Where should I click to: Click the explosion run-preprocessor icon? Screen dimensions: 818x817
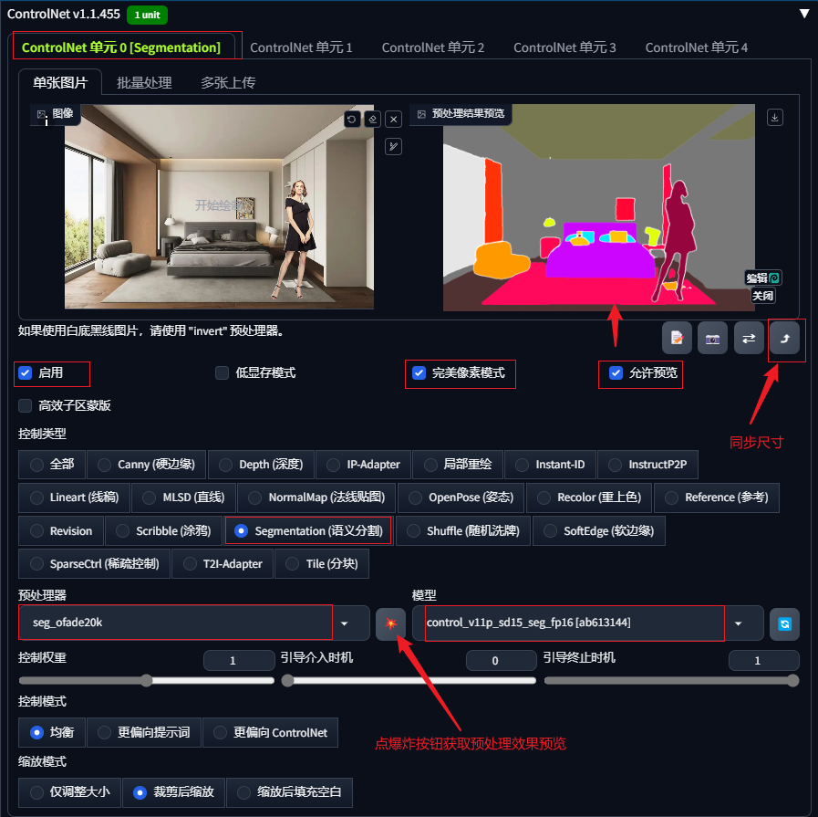[x=390, y=623]
